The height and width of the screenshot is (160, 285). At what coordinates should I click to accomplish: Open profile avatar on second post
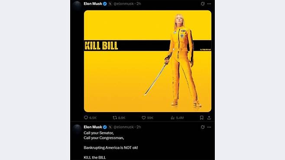pyautogui.click(x=77, y=129)
